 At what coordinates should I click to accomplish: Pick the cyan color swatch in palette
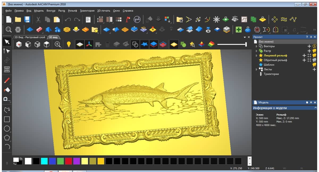tap(44, 161)
